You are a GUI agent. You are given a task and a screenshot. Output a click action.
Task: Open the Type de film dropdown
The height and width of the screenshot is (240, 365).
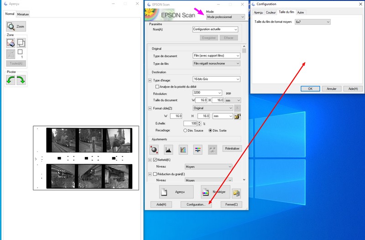coord(216,63)
